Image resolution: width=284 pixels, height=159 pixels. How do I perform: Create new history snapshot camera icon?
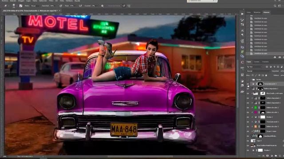pos(280,57)
